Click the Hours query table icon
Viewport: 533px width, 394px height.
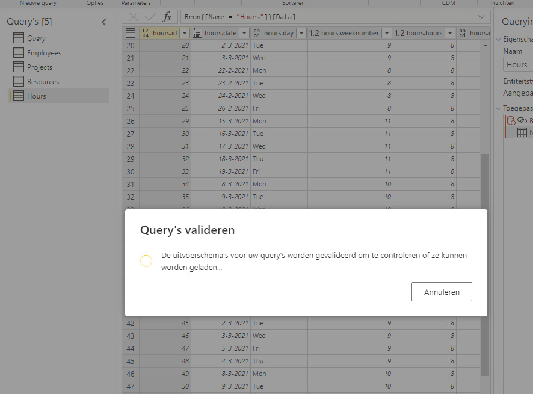point(19,96)
